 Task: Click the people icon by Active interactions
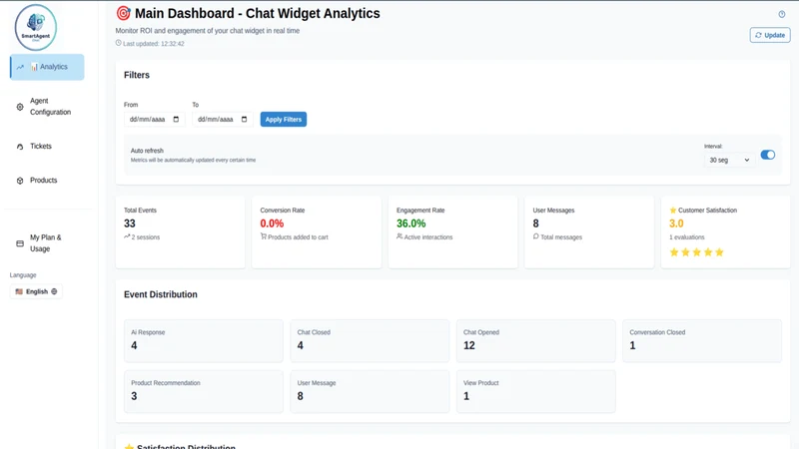[399, 236]
